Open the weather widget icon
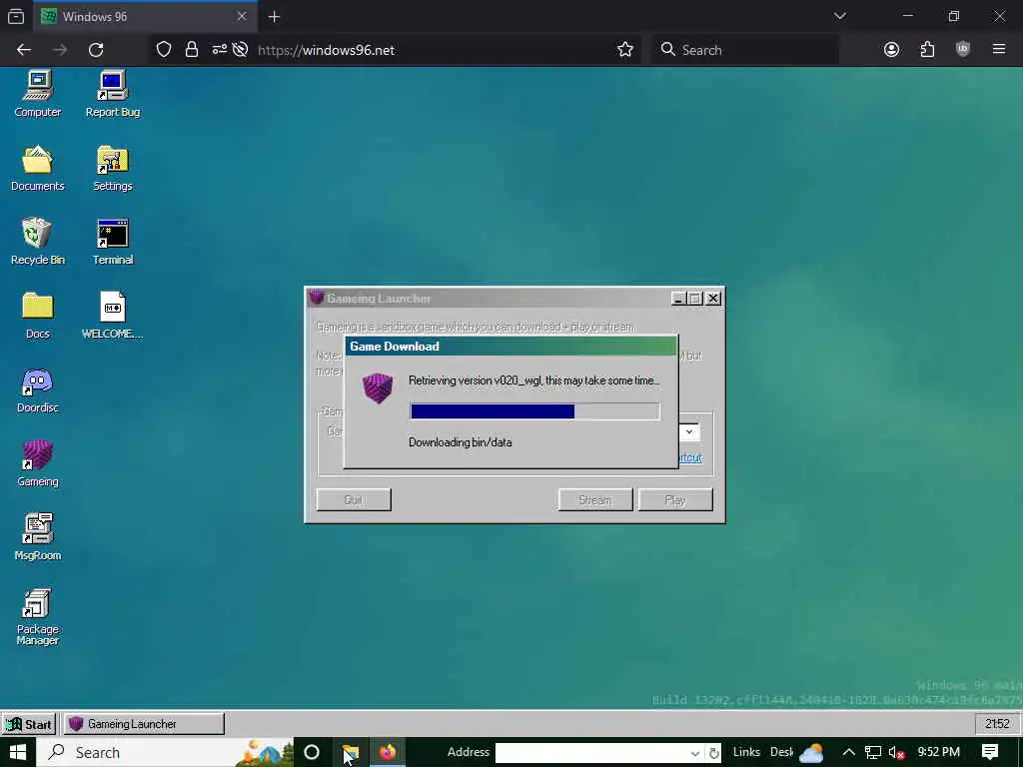1023x767 pixels. (x=811, y=753)
